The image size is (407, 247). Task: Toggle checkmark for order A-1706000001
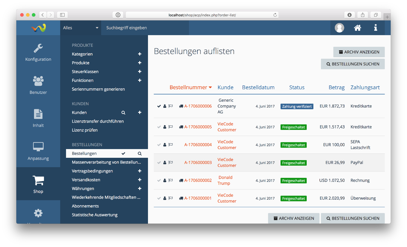pos(159,198)
